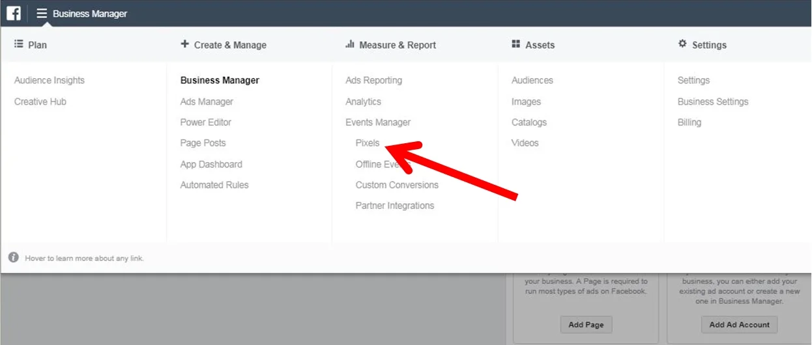Click the Measure & Report column heading
The image size is (812, 345).
[398, 45]
